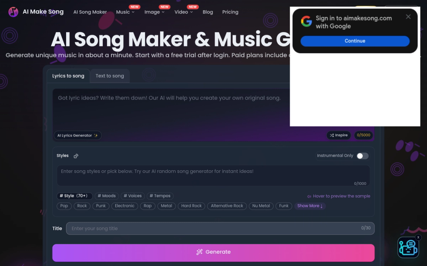Focus the song styles input box
Image resolution: width=427 pixels, height=266 pixels.
click(213, 176)
